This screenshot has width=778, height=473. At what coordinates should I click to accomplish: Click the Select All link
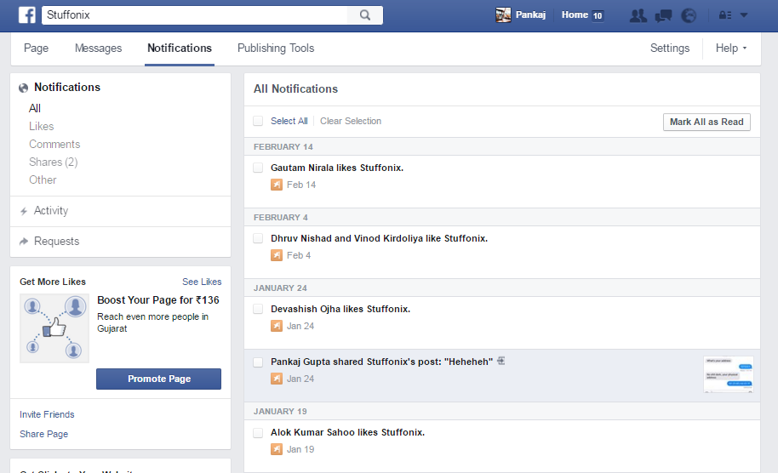pyautogui.click(x=289, y=121)
